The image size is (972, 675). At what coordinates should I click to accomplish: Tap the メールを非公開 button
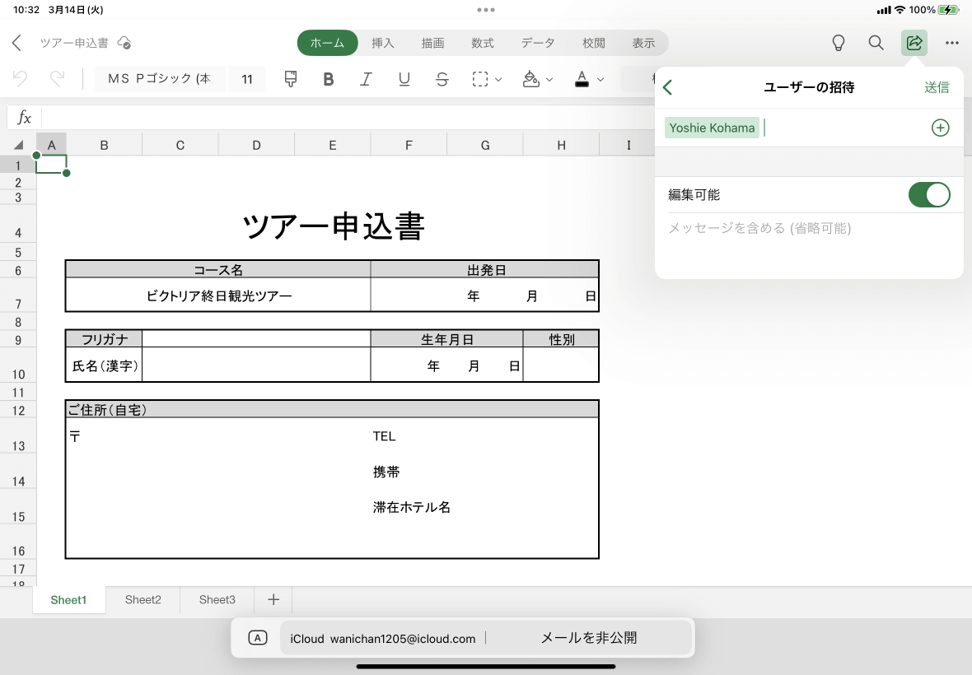pos(588,638)
